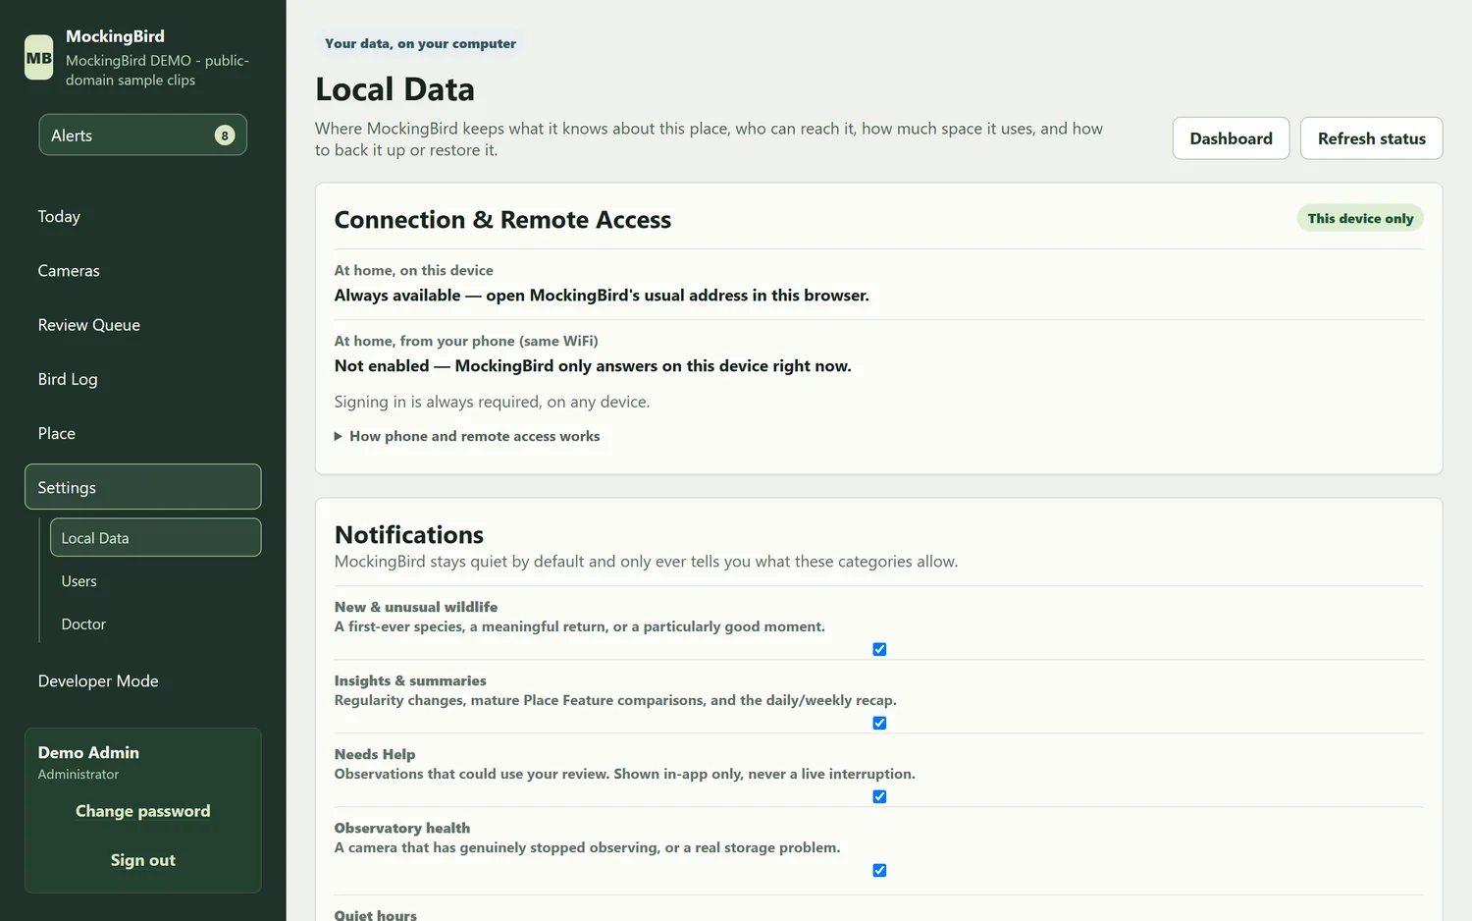1472x921 pixels.
Task: Open Cameras section
Action: 142,271
